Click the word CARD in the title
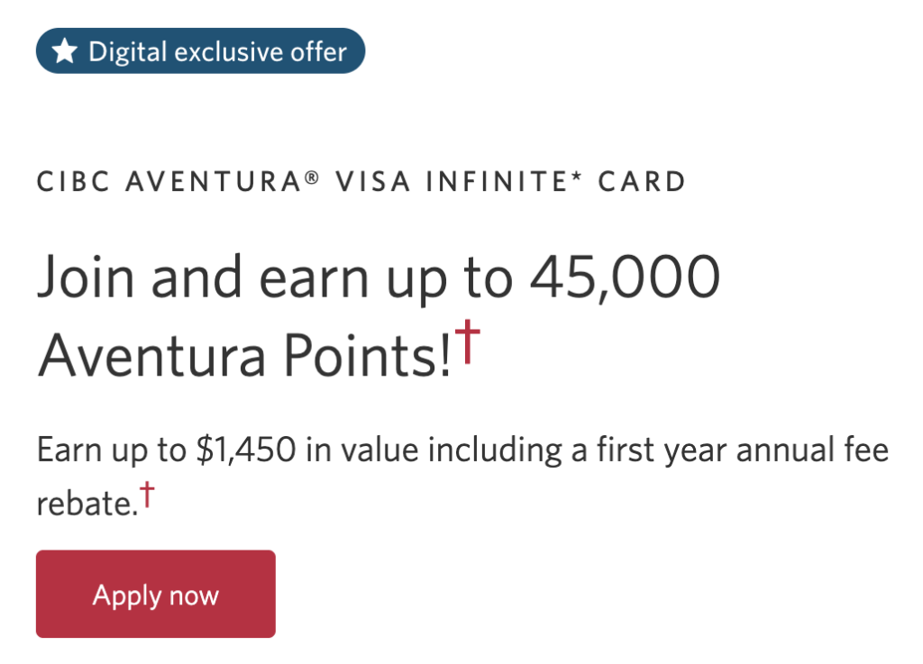 pyautogui.click(x=642, y=181)
